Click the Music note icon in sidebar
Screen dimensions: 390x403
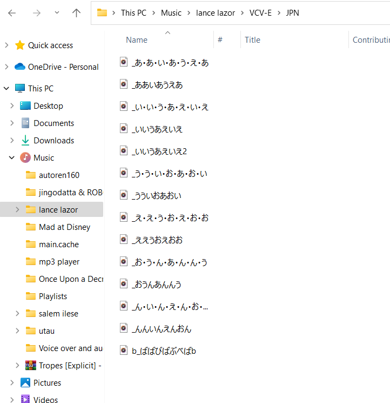point(25,157)
